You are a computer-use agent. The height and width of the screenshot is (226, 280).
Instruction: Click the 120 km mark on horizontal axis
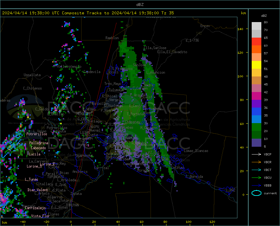[212, 222]
